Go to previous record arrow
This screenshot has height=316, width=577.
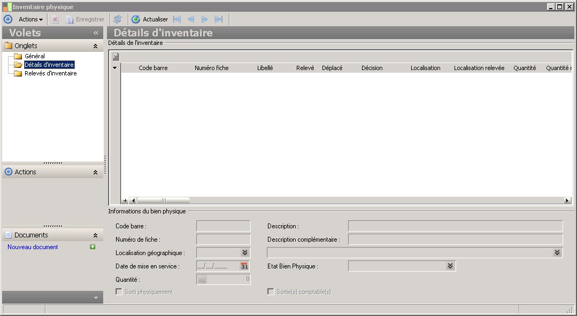tap(190, 19)
